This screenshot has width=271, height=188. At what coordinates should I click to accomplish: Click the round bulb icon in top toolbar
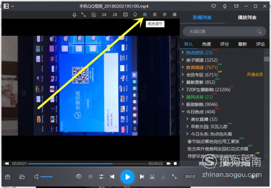135,14
